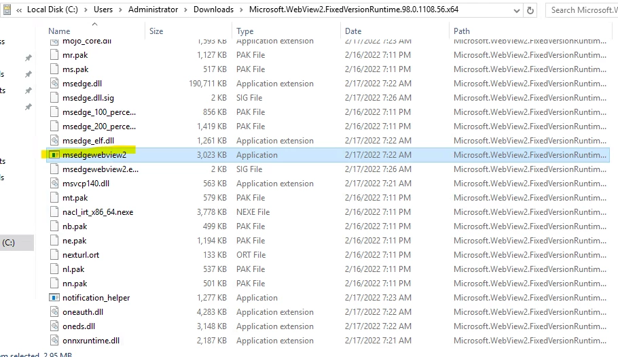Click Microsoft.WebView2.FixedVersionRuntime breadcrumb
Image resolution: width=618 pixels, height=357 pixels.
pos(354,10)
